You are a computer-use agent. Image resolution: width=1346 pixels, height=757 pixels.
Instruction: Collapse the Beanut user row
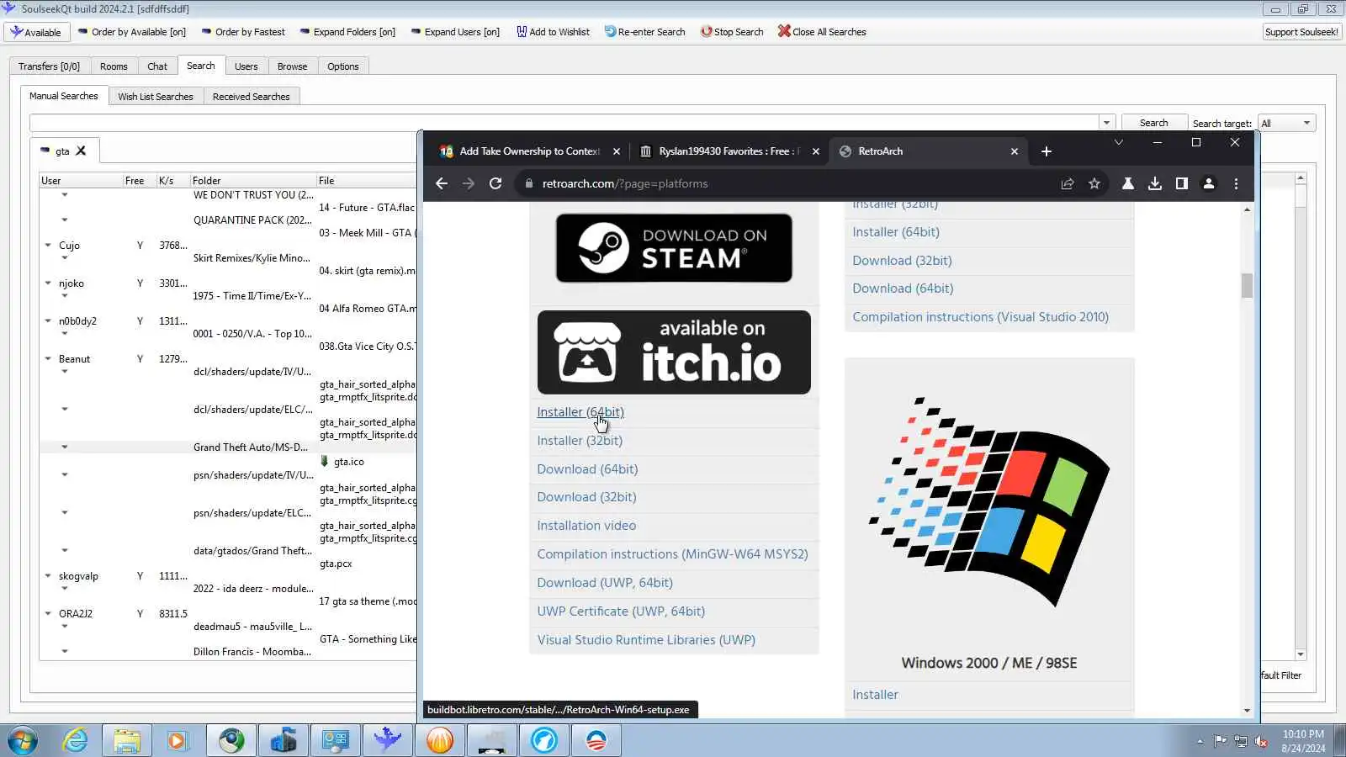point(48,359)
